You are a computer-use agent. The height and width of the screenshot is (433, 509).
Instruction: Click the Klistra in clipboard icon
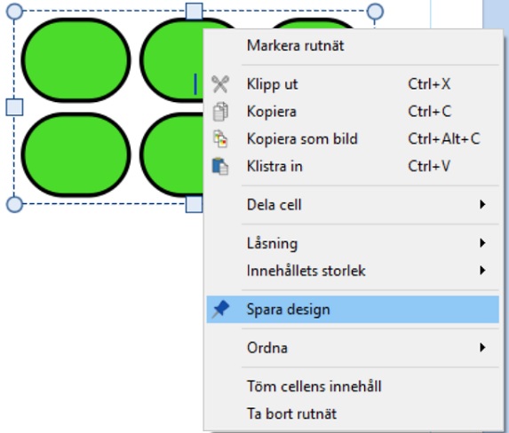(220, 166)
